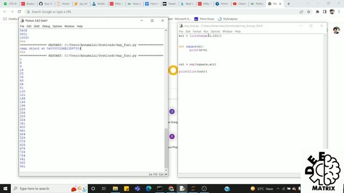Open Debug menu in Python Shell window
The image size is (344, 193).
(46, 26)
